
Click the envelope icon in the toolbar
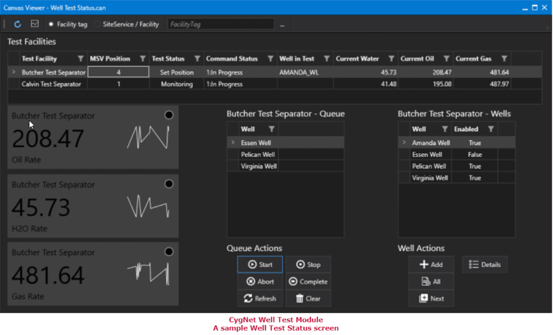click(34, 24)
